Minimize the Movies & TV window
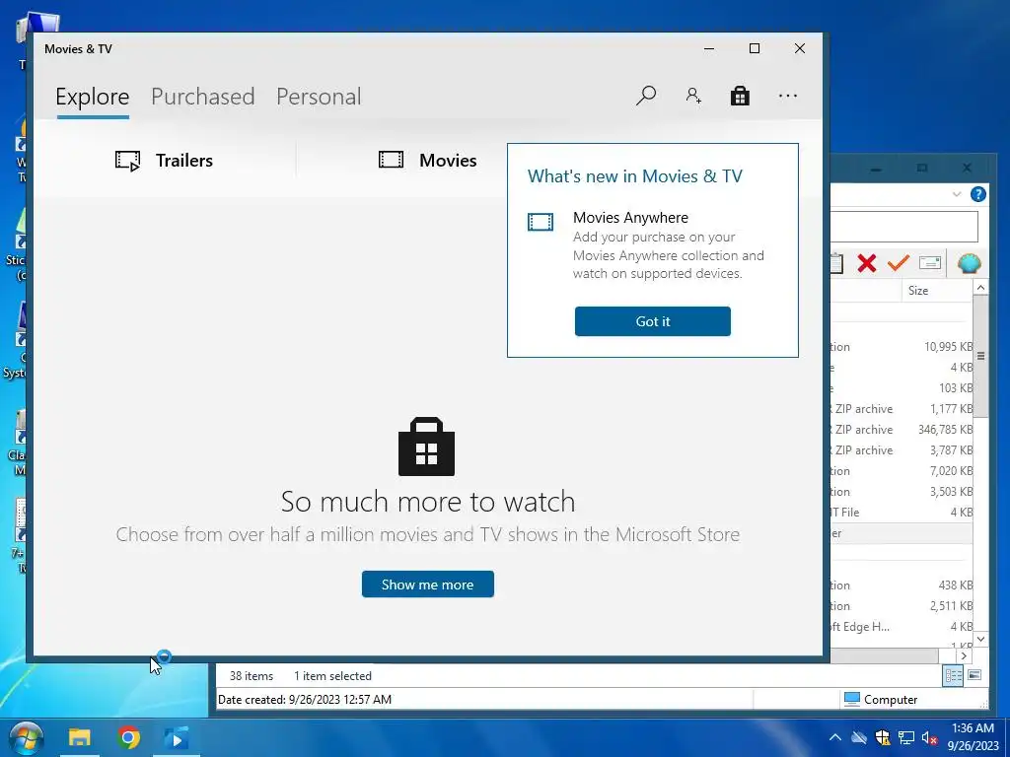The width and height of the screenshot is (1010, 757). pos(709,49)
